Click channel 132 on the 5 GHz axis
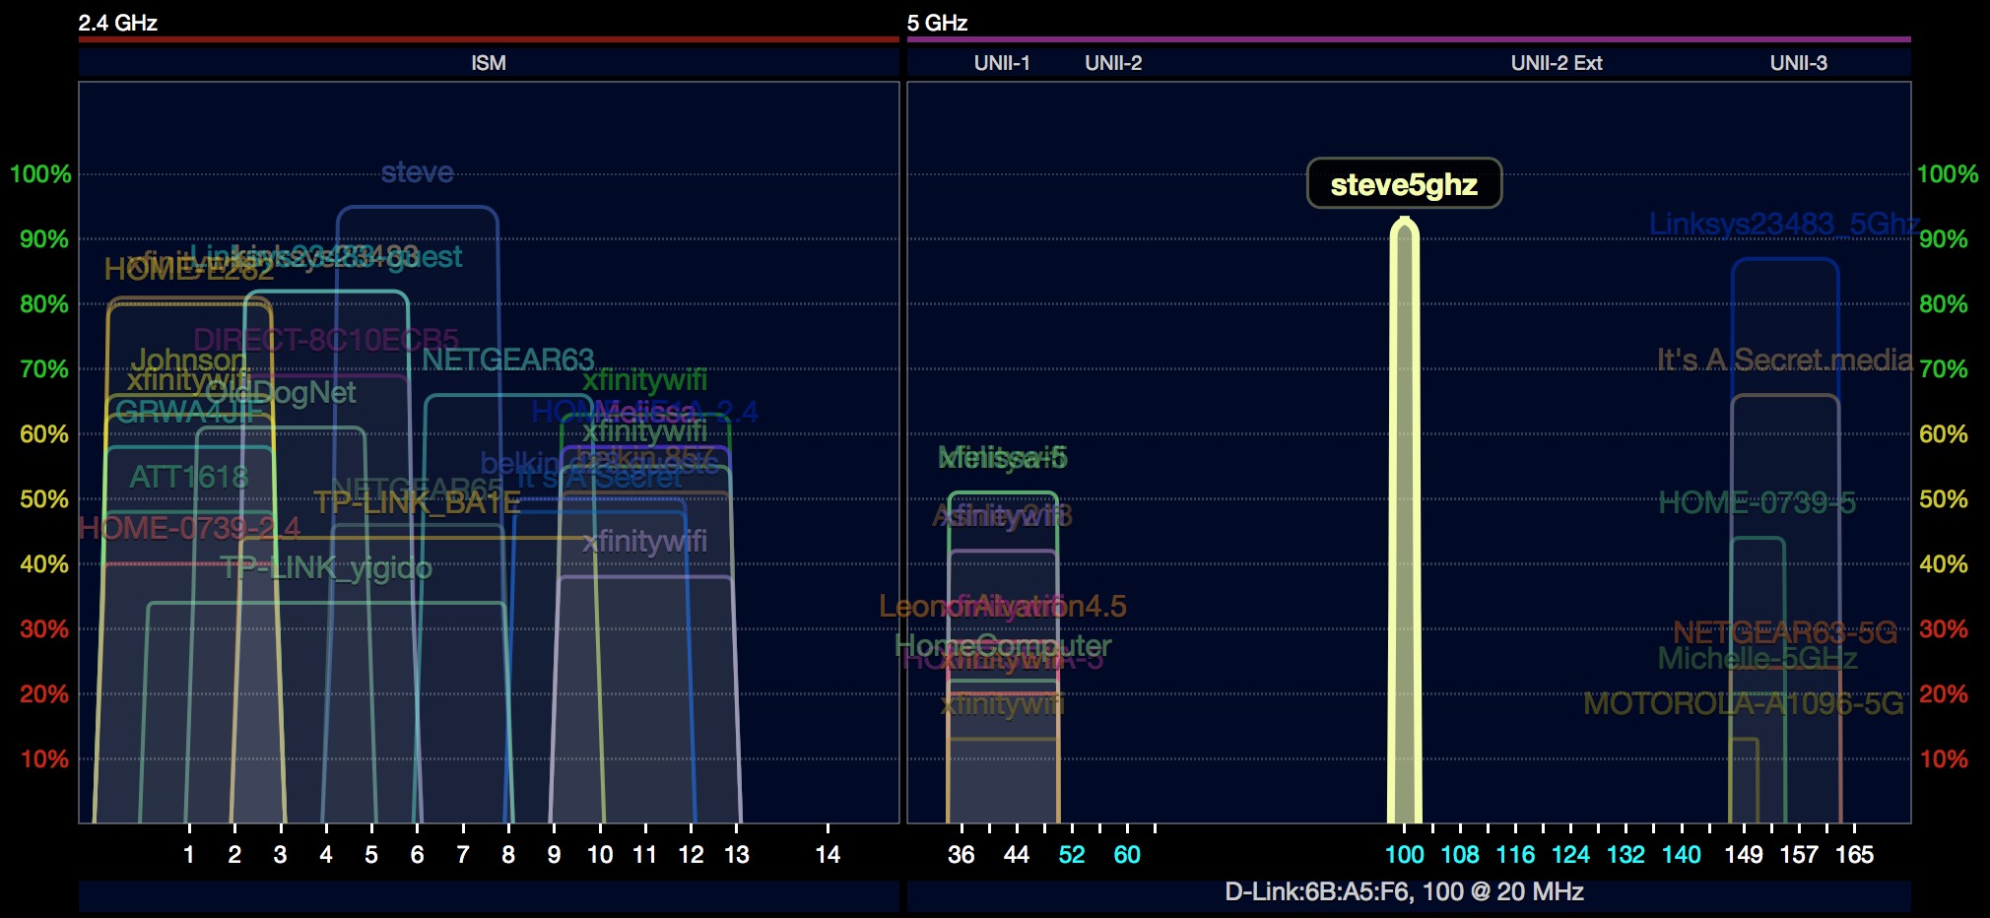Viewport: 1990px width, 918px height. click(x=1625, y=854)
